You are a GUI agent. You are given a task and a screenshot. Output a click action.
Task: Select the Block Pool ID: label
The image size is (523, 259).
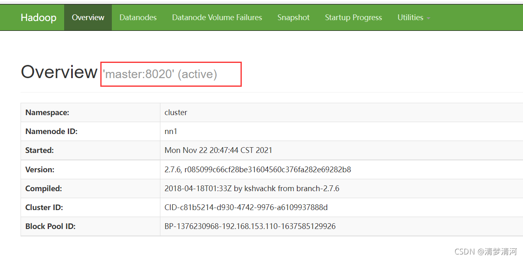(x=51, y=227)
